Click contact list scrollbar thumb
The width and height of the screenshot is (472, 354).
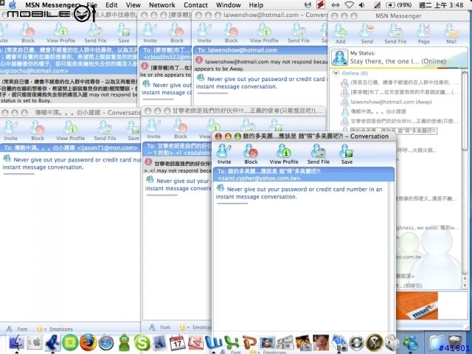(465, 111)
